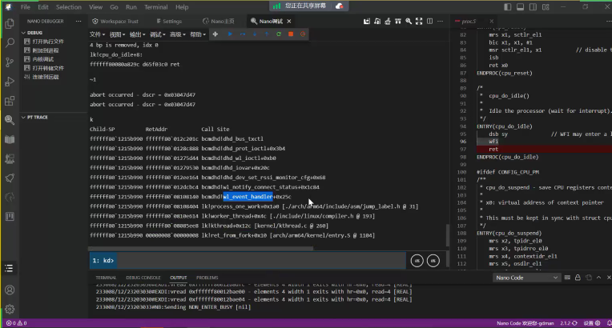Click the fifth DEBUG list connect item
This screenshot has height=328, width=612.
point(46,77)
